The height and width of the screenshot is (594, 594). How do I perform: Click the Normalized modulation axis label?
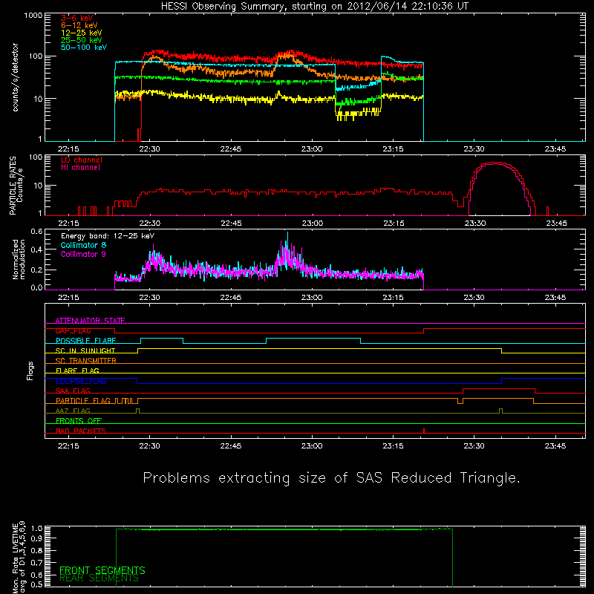click(18, 259)
